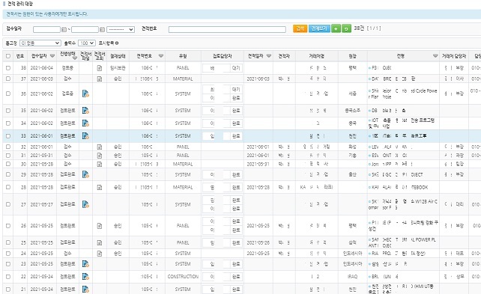Open the 표시항목 gear settings icon
481x294 pixels.
pyautogui.click(x=117, y=43)
